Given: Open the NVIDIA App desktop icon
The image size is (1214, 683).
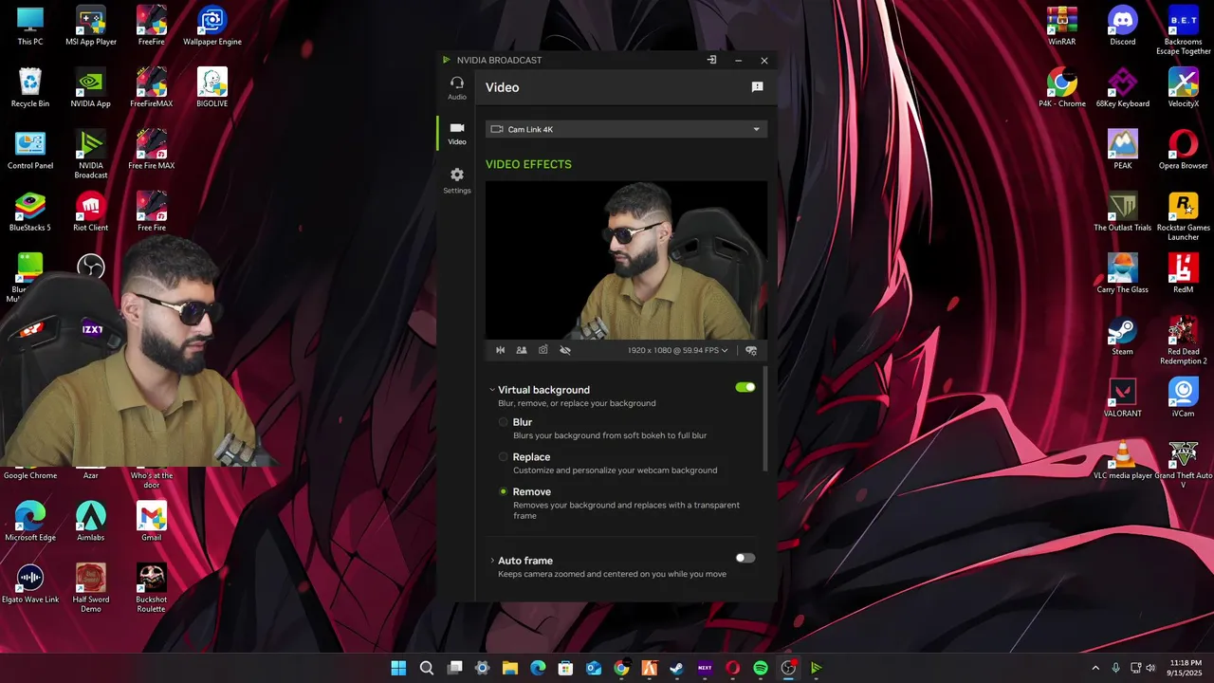Looking at the screenshot, I should click(91, 88).
